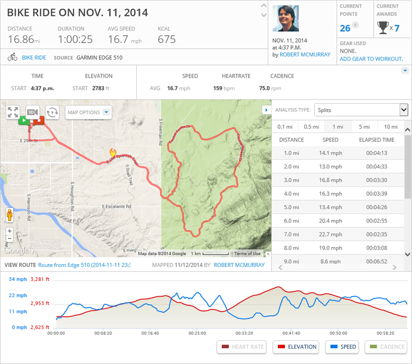Click the awards trophy icon

point(383,28)
